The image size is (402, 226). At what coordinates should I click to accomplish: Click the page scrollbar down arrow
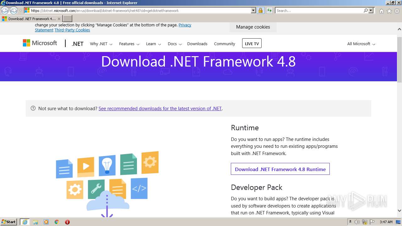coord(399,211)
